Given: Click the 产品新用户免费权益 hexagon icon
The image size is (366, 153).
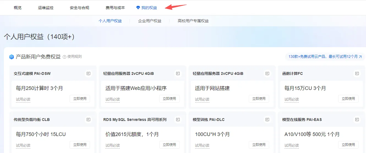Looking at the screenshot, I should click(12, 57).
